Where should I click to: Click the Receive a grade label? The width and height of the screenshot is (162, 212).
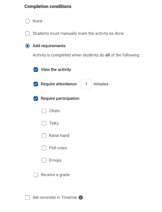(x=55, y=175)
